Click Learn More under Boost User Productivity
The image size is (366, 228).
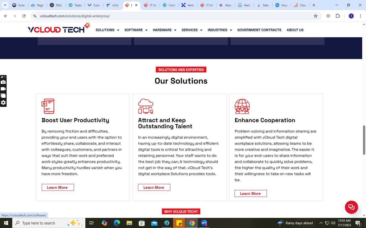click(58, 187)
